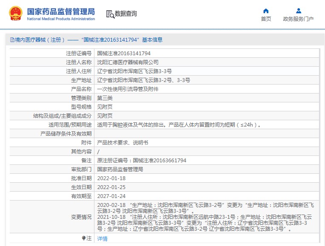Click the 政务服务门户 user icon

(x=299, y=11)
